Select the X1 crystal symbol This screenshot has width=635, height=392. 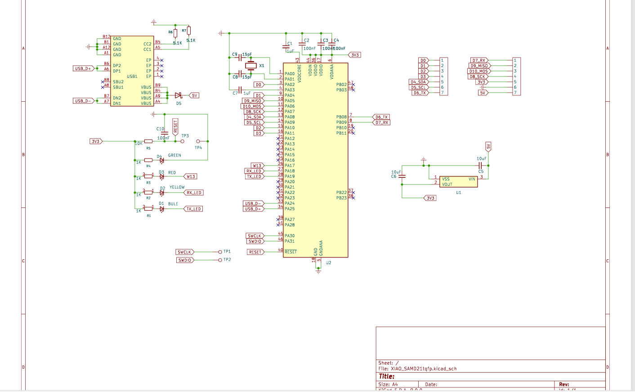point(251,66)
